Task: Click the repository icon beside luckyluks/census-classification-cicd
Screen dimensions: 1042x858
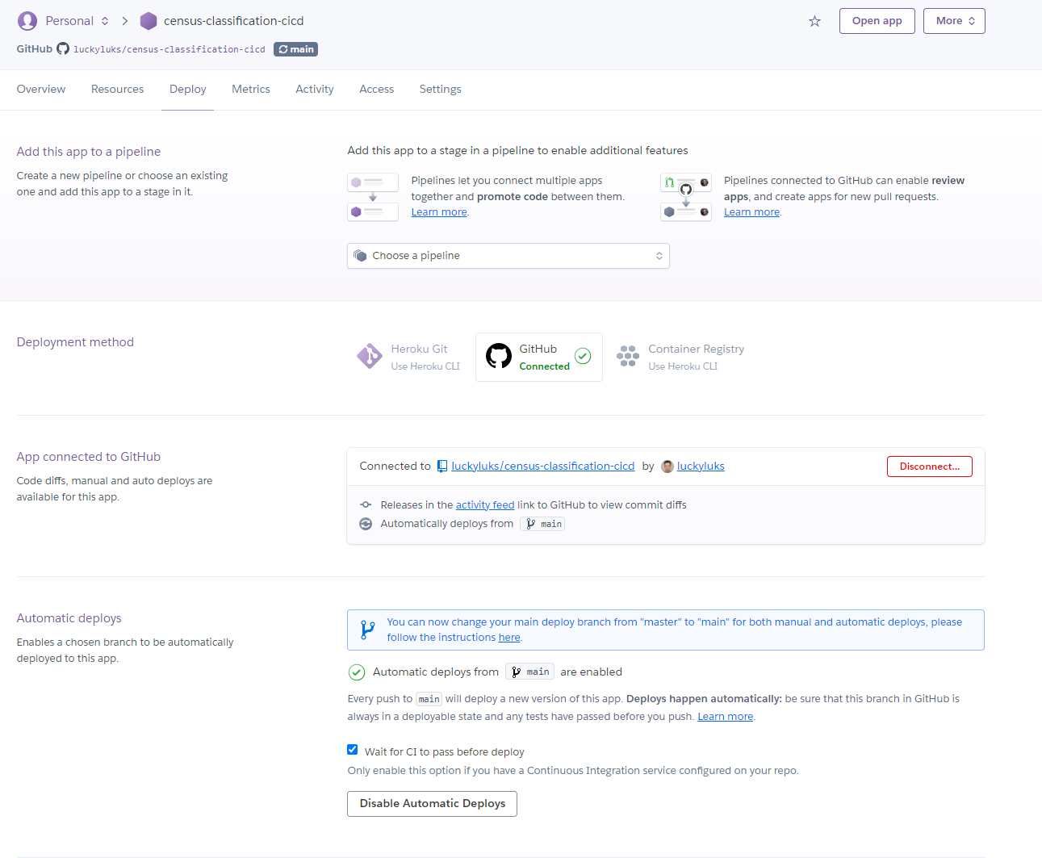Action: tap(442, 467)
